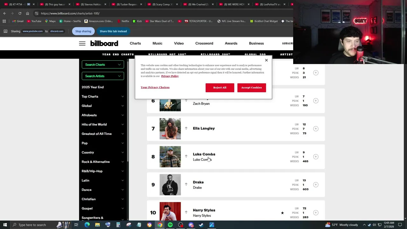407x229 pixels.
Task: Click the browser address bar URL
Action: point(70,13)
